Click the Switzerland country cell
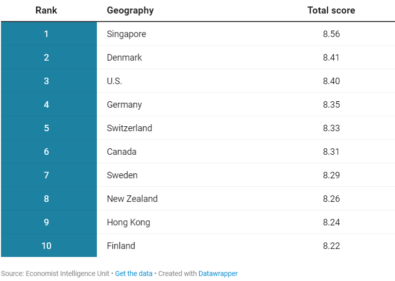 (129, 128)
